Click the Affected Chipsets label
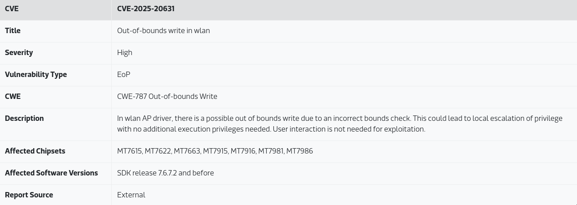This screenshot has width=577, height=205. pyautogui.click(x=35, y=151)
